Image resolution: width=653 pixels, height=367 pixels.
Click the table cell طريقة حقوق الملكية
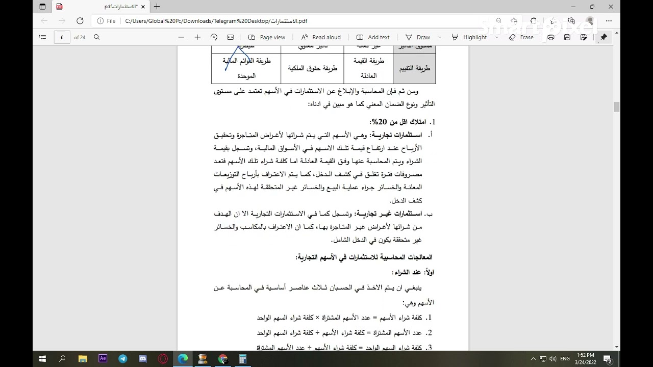[x=312, y=68]
